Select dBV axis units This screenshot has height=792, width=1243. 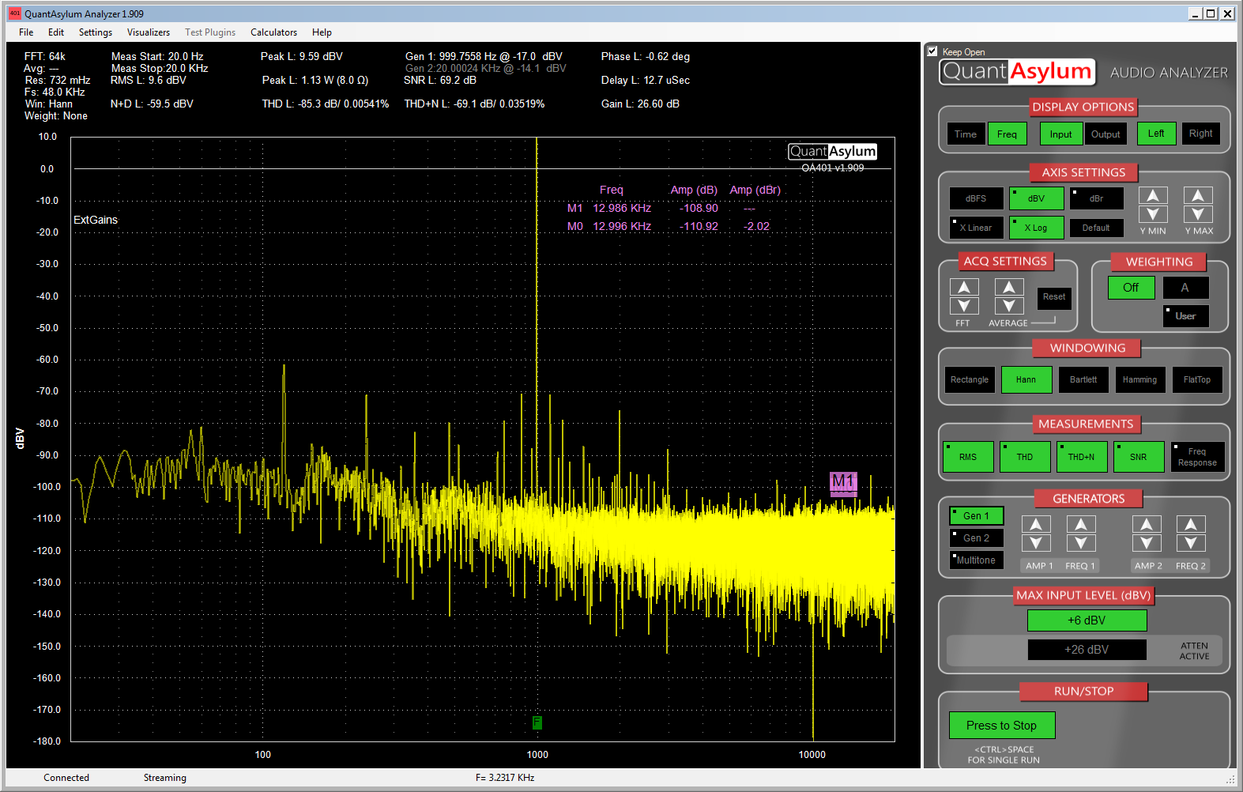pyautogui.click(x=1036, y=198)
